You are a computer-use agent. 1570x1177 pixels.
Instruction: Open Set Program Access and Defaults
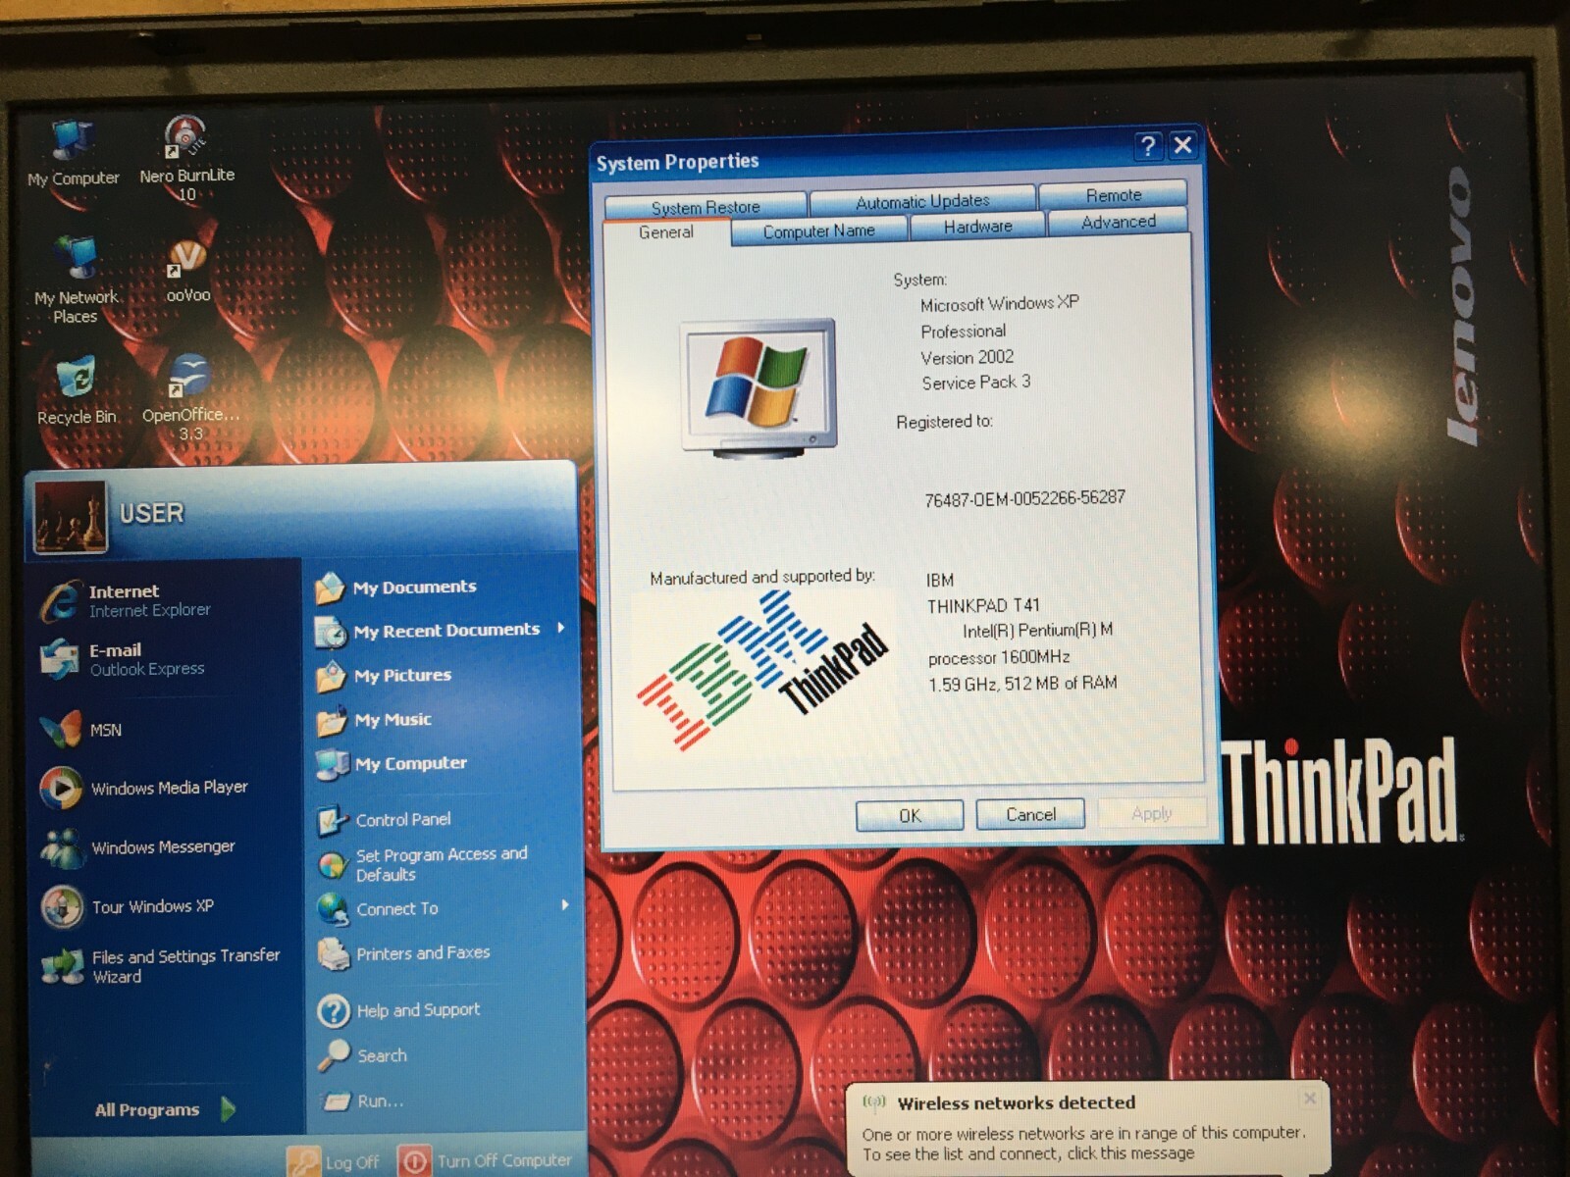(424, 864)
